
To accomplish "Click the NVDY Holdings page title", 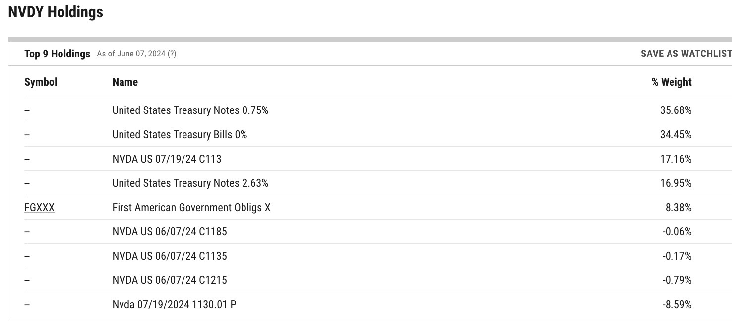I will [55, 12].
